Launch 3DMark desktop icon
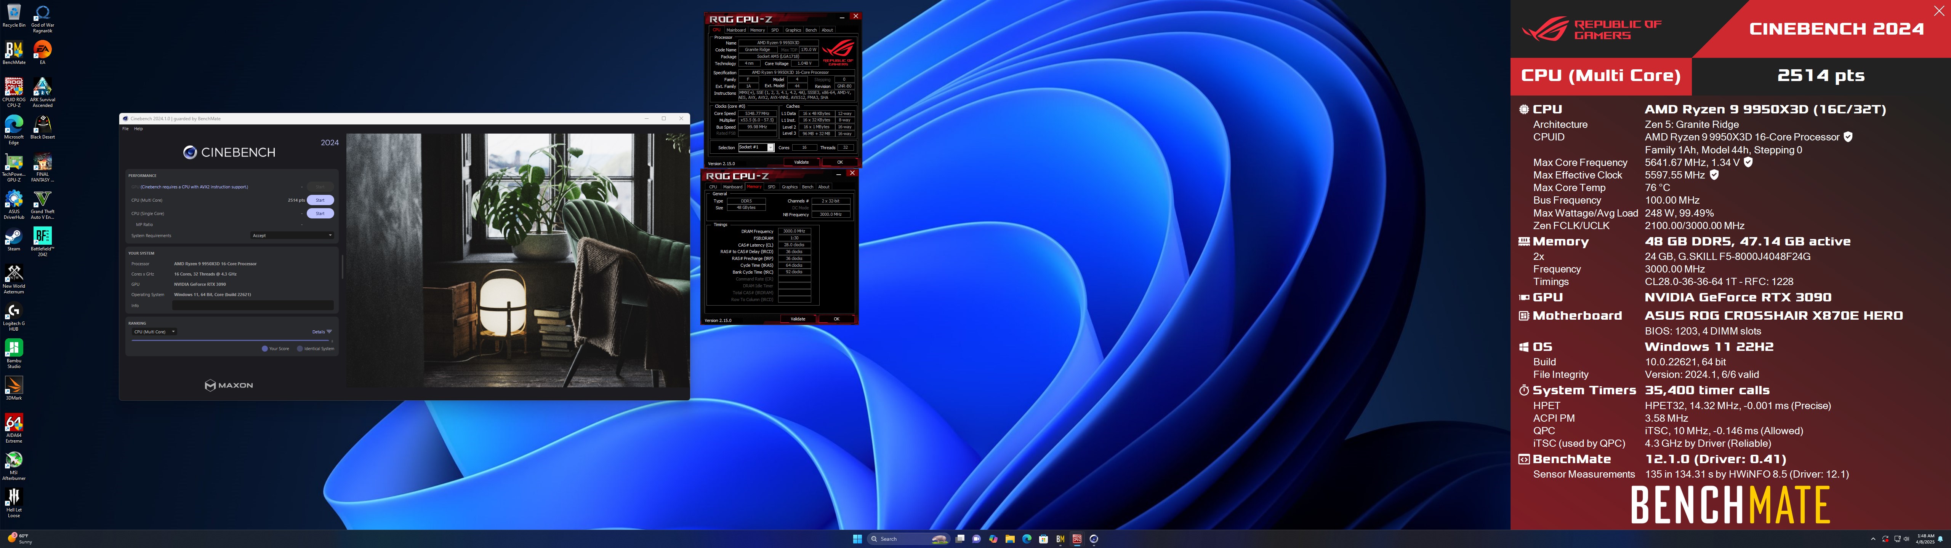Image resolution: width=1951 pixels, height=548 pixels. (14, 388)
